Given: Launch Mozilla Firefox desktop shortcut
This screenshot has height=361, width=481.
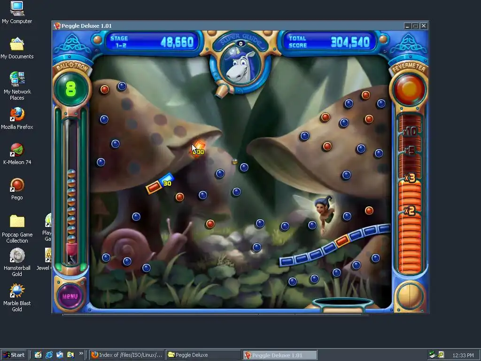Looking at the screenshot, I should point(17,118).
